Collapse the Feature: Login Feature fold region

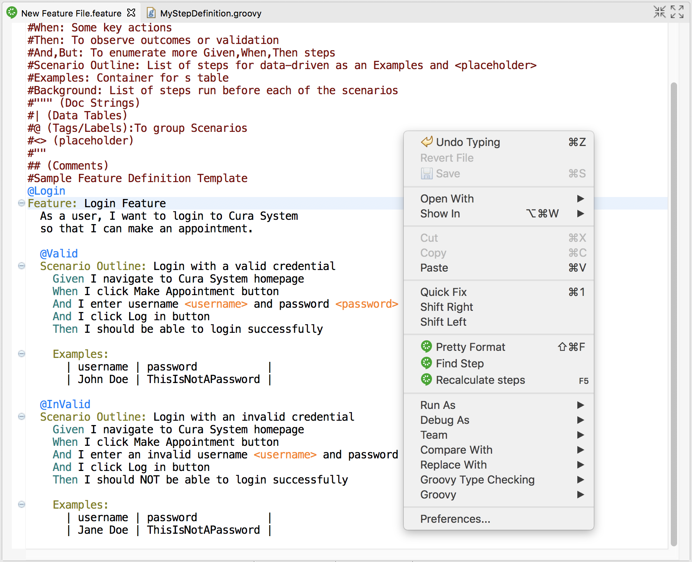(x=21, y=203)
